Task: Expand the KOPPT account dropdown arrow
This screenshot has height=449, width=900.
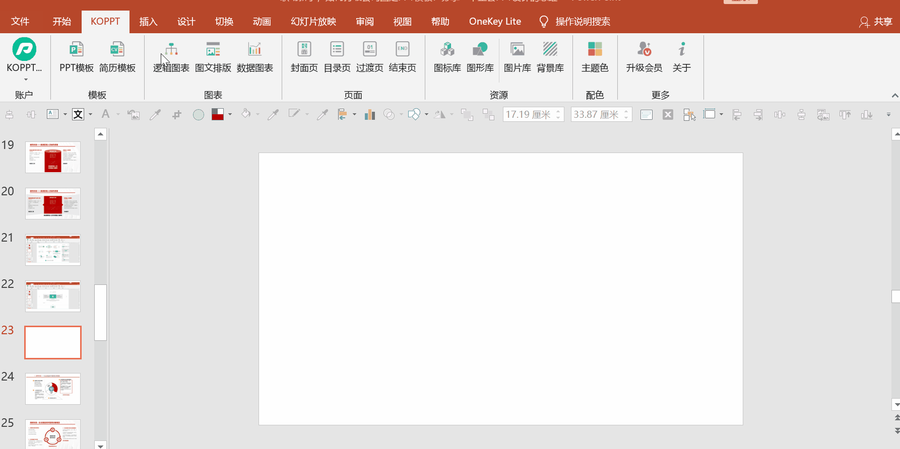Action: tap(26, 80)
